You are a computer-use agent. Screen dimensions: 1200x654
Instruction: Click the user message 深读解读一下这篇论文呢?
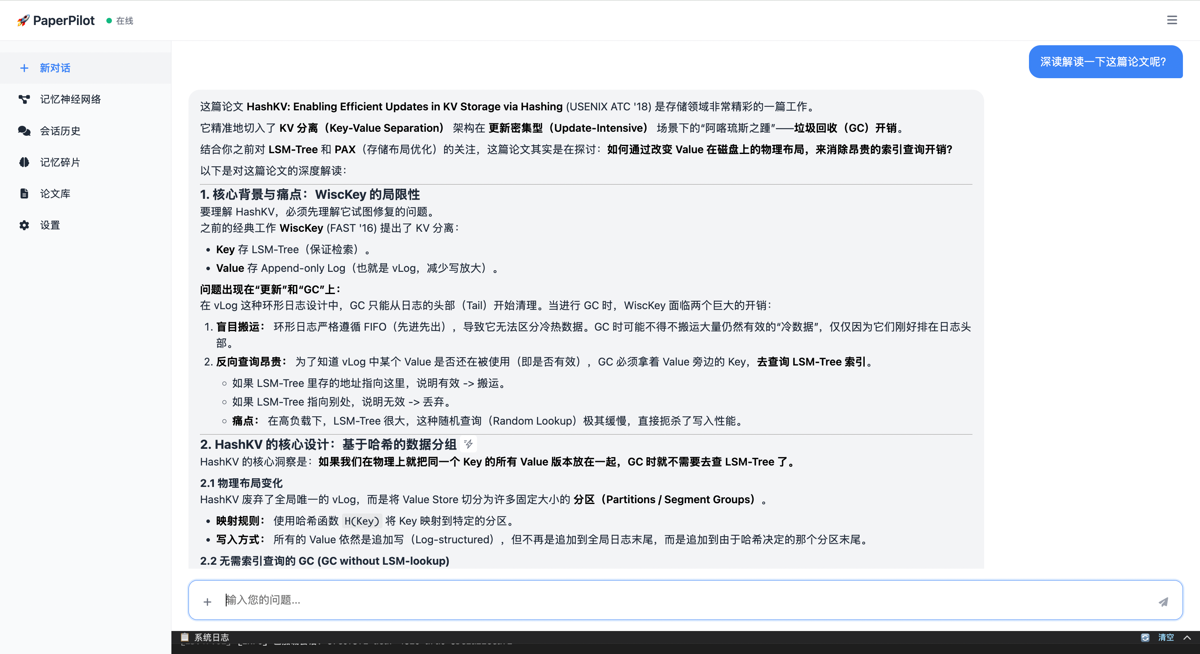coord(1105,62)
